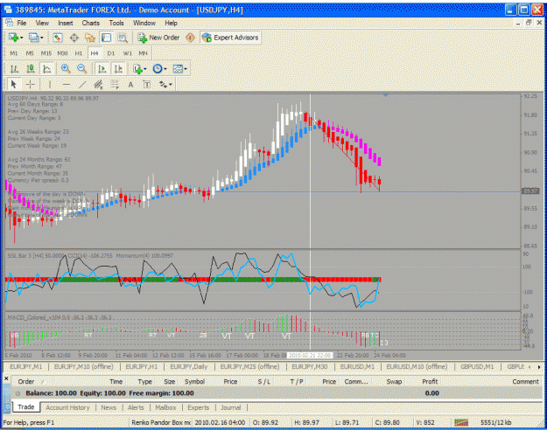Switch timeframe to M1

[x=14, y=53]
